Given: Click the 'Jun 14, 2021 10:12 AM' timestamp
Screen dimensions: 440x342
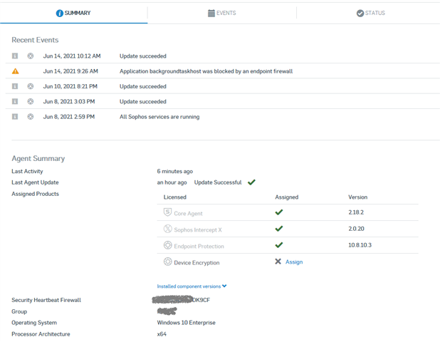Looking at the screenshot, I should pos(72,56).
